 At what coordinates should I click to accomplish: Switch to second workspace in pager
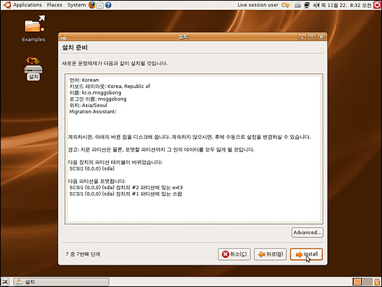[367, 282]
